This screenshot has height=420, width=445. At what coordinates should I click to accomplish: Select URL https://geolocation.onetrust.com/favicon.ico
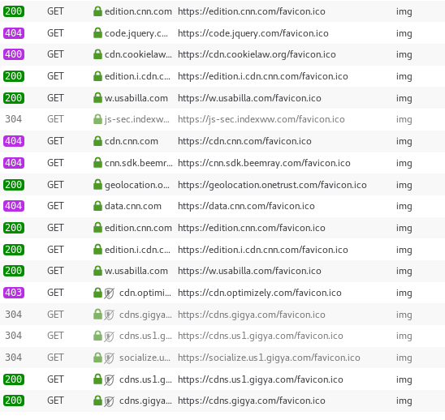coord(272,185)
